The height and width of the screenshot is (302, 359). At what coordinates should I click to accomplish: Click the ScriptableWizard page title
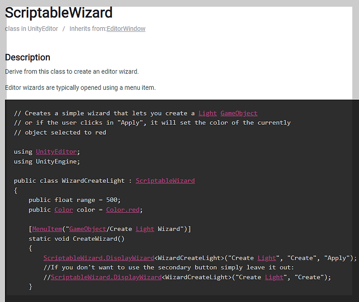(59, 12)
